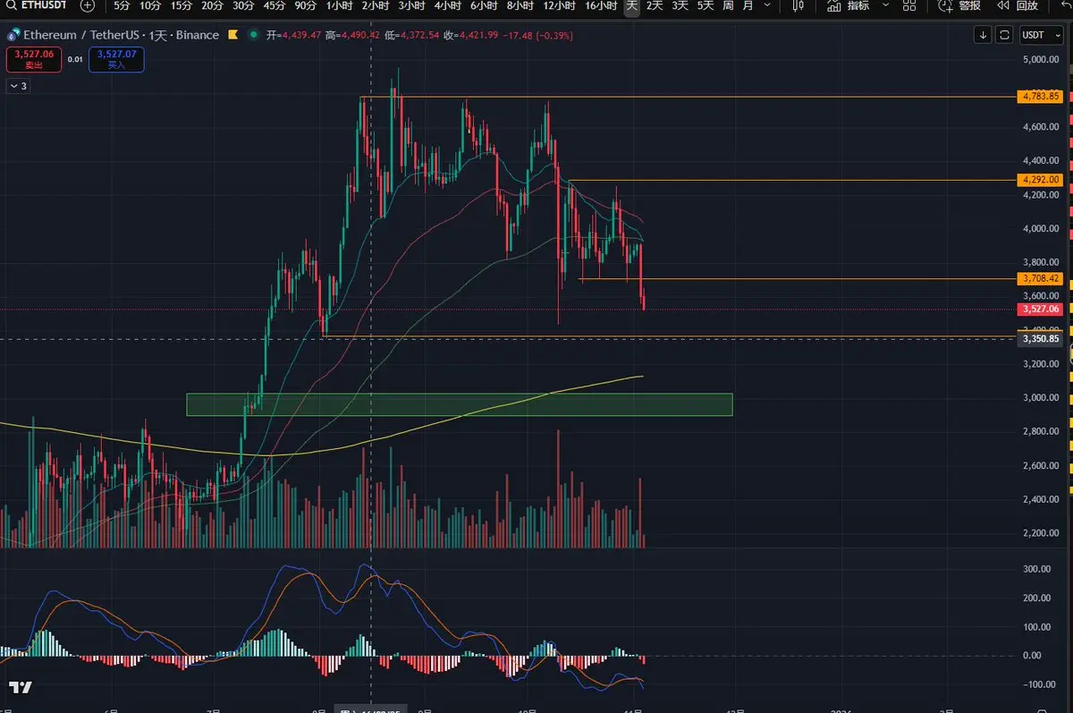Select the 20分 interval
Viewport: 1073px width, 713px height.
coord(212,5)
